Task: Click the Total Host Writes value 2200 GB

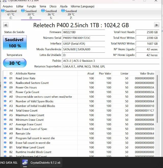Action: pyautogui.click(x=147, y=38)
